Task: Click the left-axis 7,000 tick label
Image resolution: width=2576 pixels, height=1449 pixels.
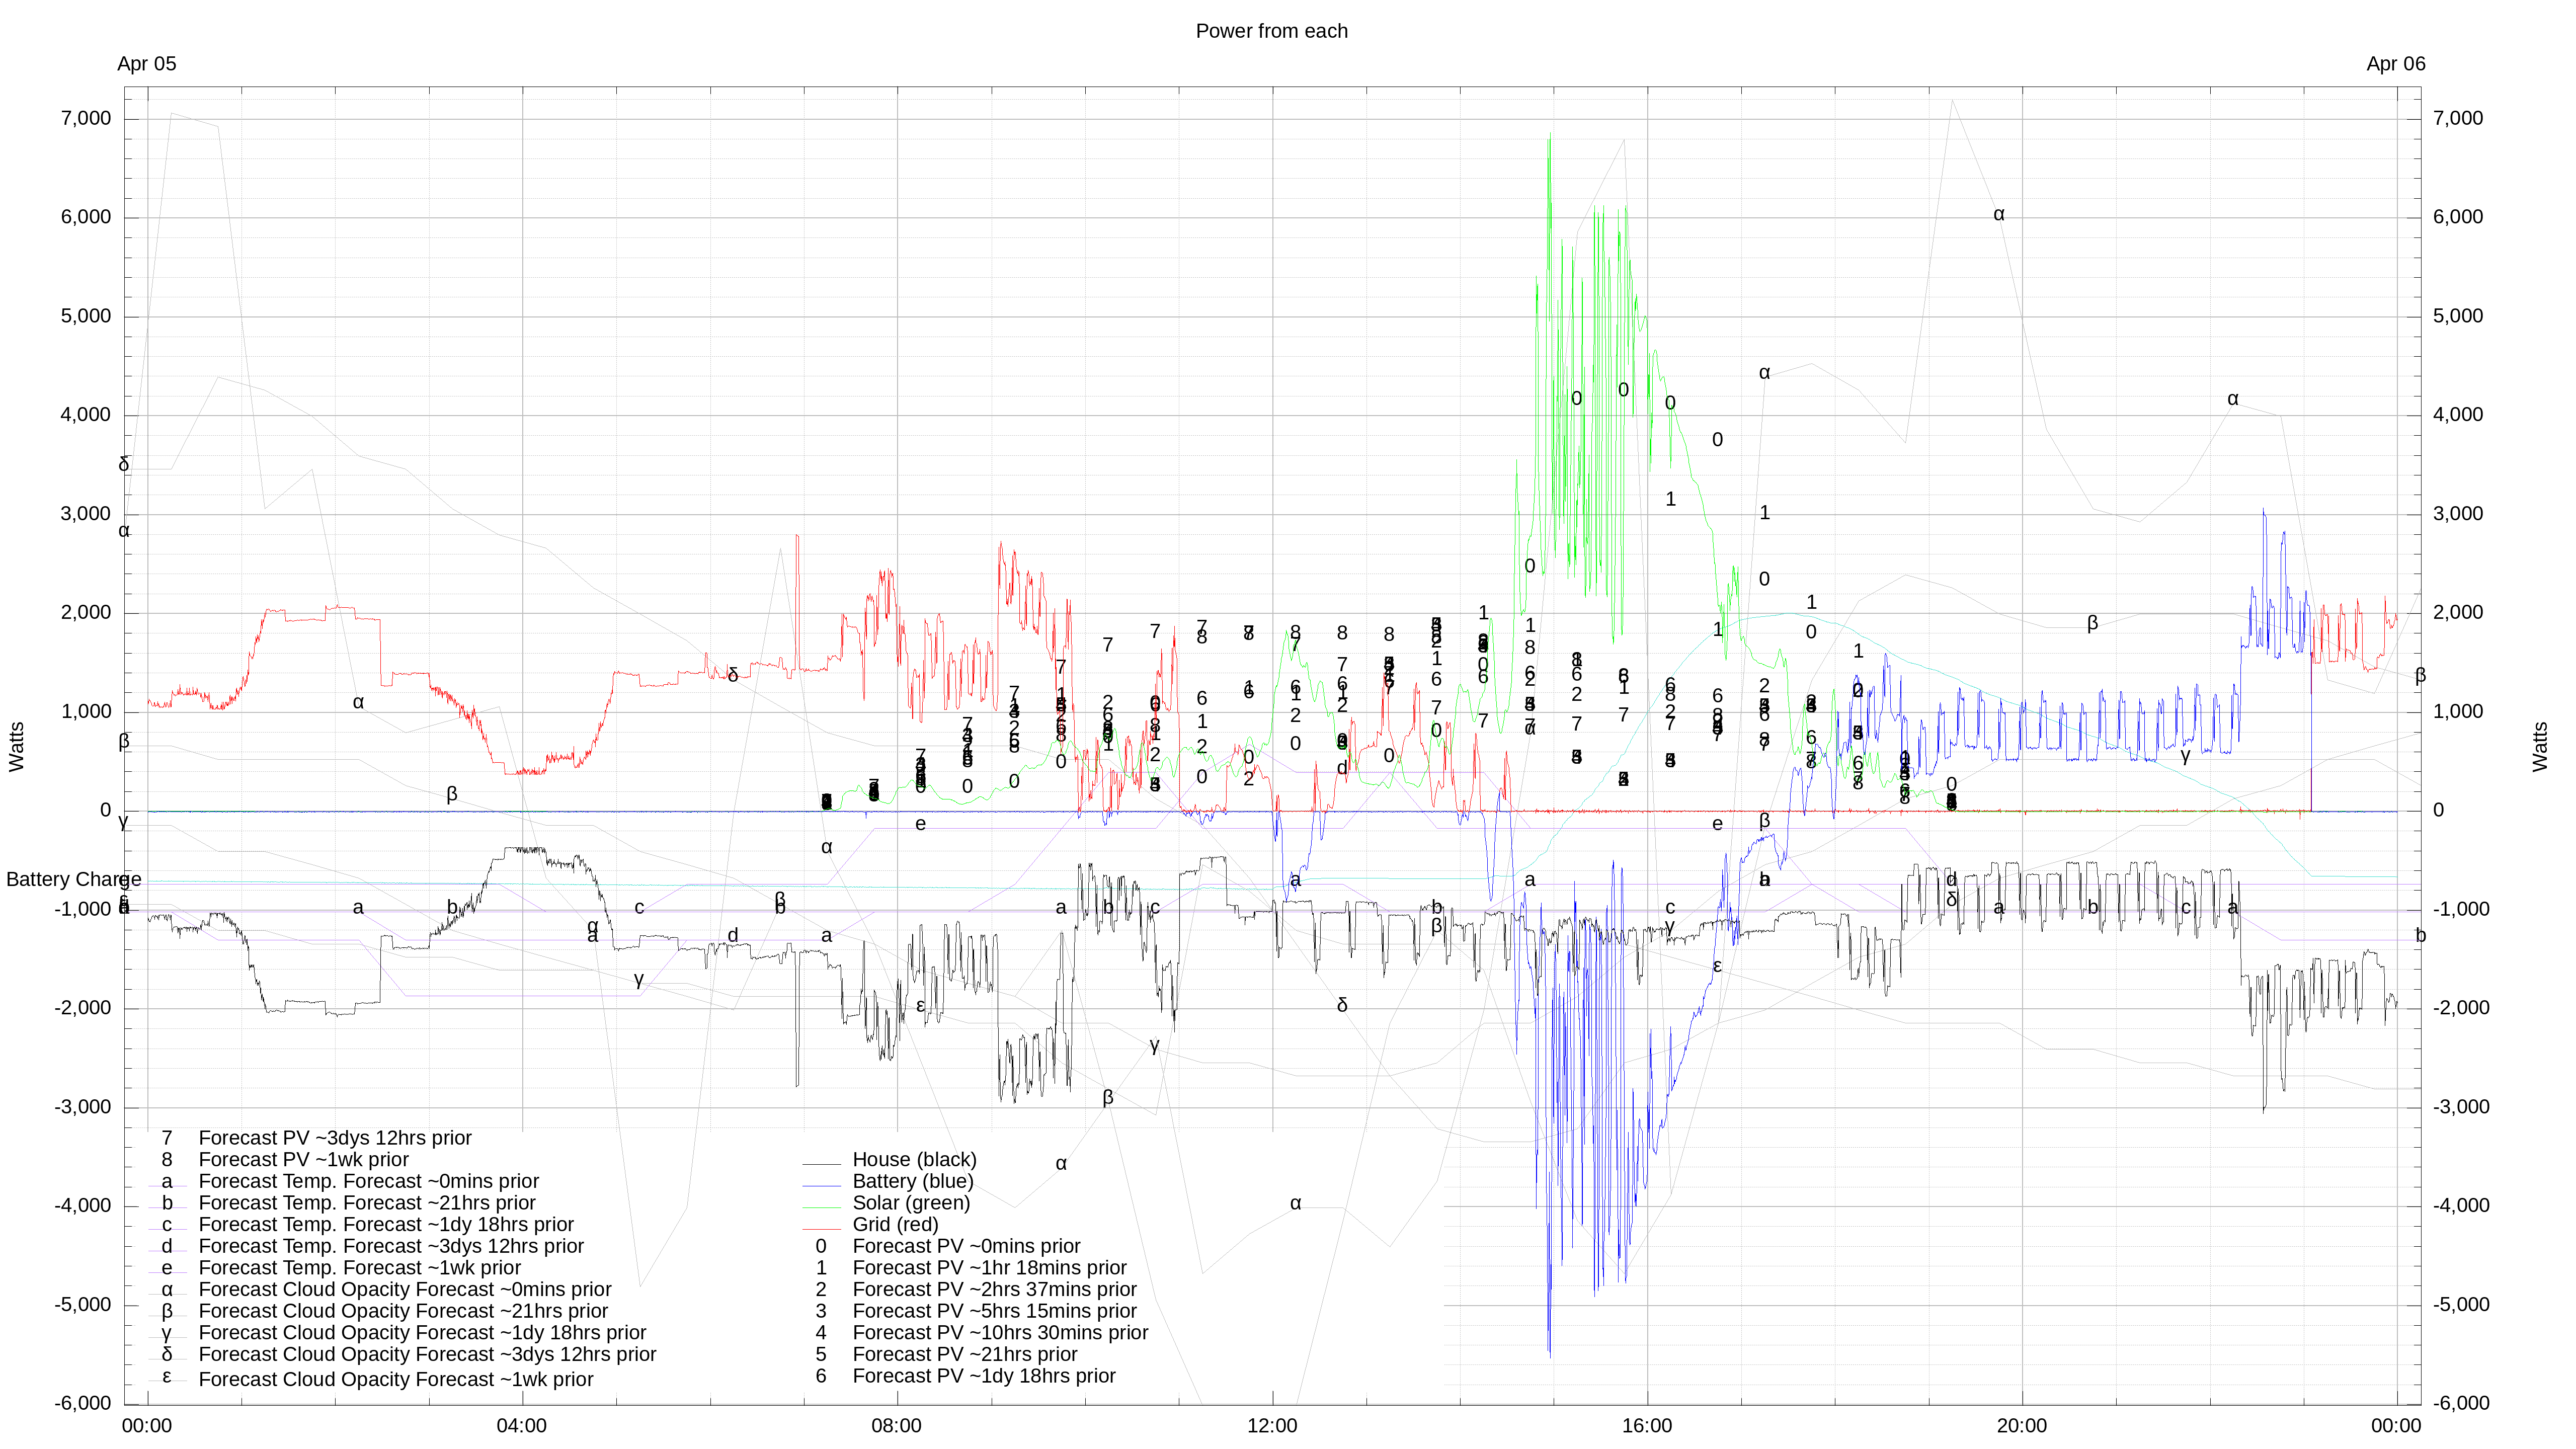Action: (86, 118)
